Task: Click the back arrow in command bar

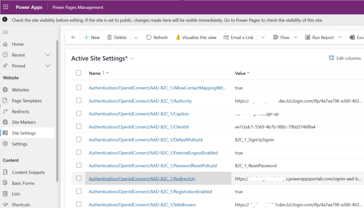Action: [74, 37]
